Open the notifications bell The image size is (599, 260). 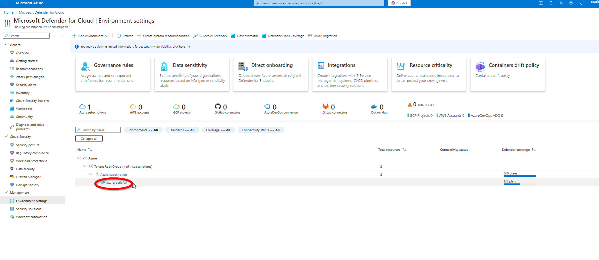point(551,3)
